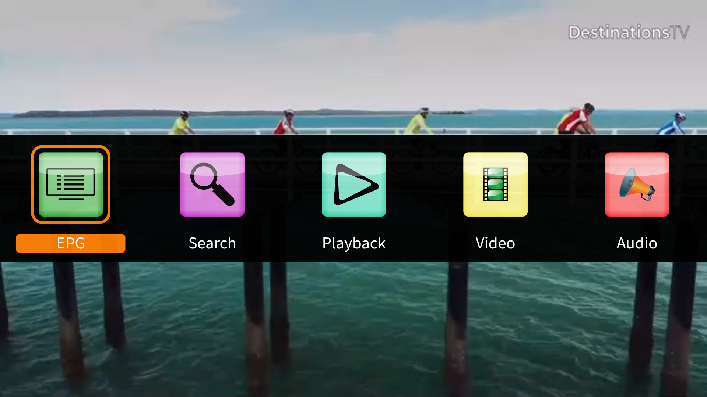Click the magenta Search magnifier icon

pyautogui.click(x=212, y=184)
